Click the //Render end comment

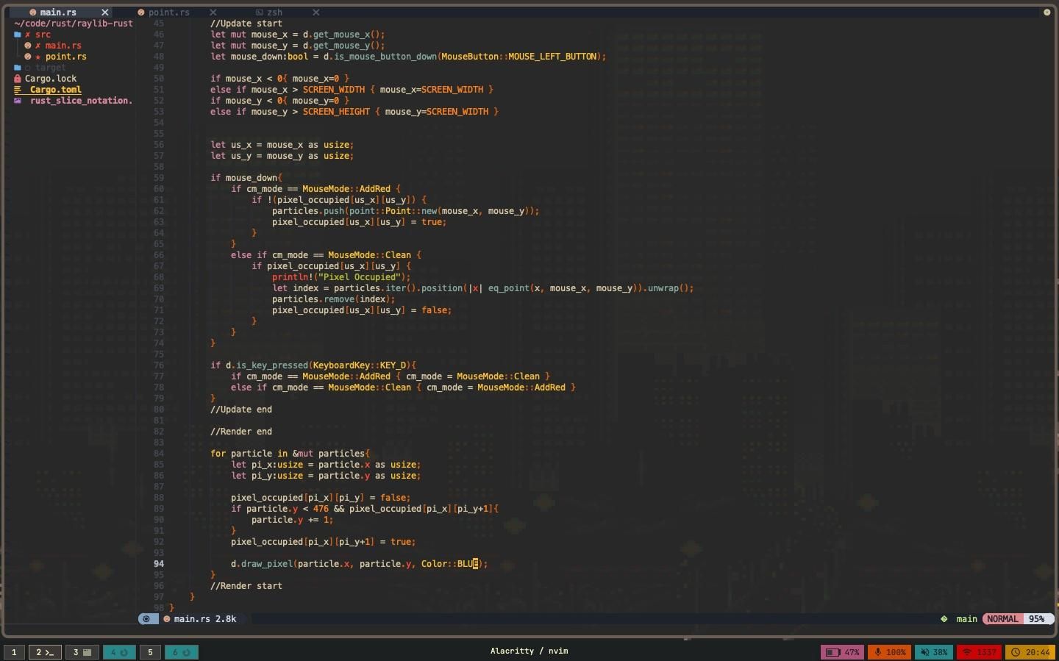tap(241, 432)
